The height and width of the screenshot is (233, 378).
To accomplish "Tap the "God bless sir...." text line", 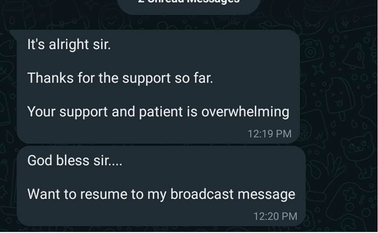I will coord(75,160).
